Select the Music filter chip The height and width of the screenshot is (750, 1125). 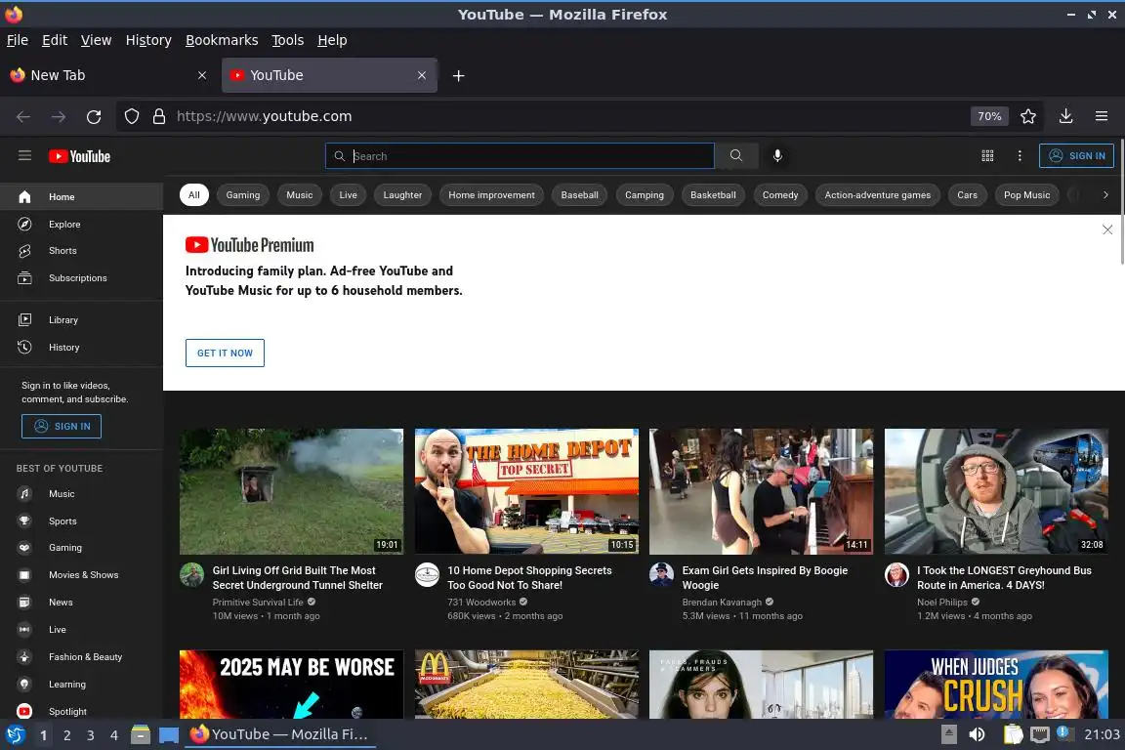coord(299,194)
